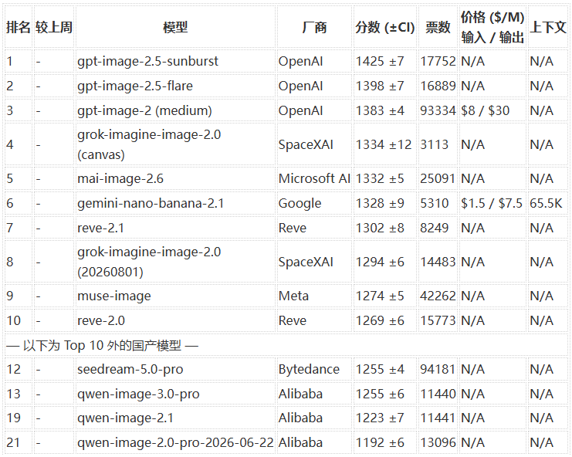Click vote count 25091
This screenshot has width=572, height=457.
438,178
